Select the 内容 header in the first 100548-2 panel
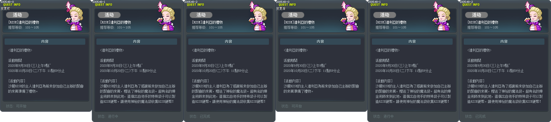 coord(228,42)
